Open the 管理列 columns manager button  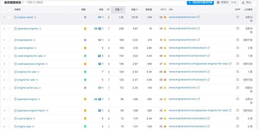coord(227,3)
